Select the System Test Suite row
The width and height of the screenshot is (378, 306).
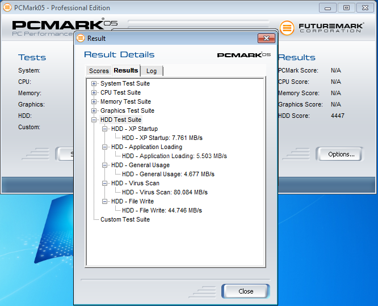(125, 83)
